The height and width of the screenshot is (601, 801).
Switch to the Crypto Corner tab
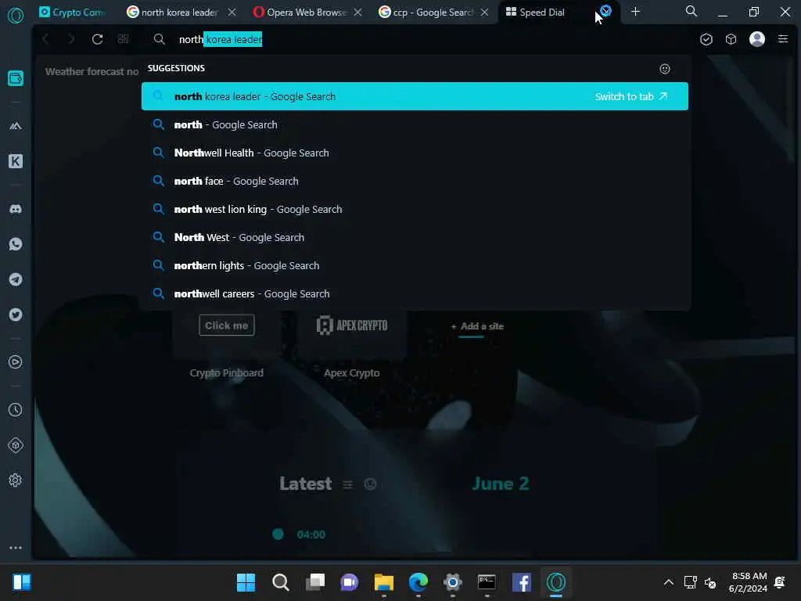pos(73,12)
